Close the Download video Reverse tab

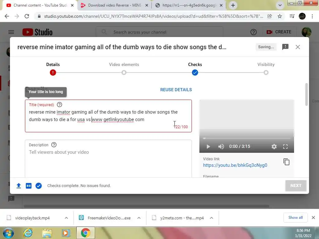[x=147, y=6]
